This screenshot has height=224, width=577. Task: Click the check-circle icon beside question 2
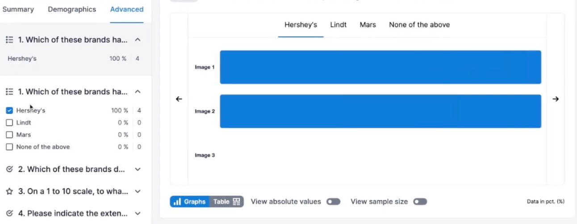point(9,169)
